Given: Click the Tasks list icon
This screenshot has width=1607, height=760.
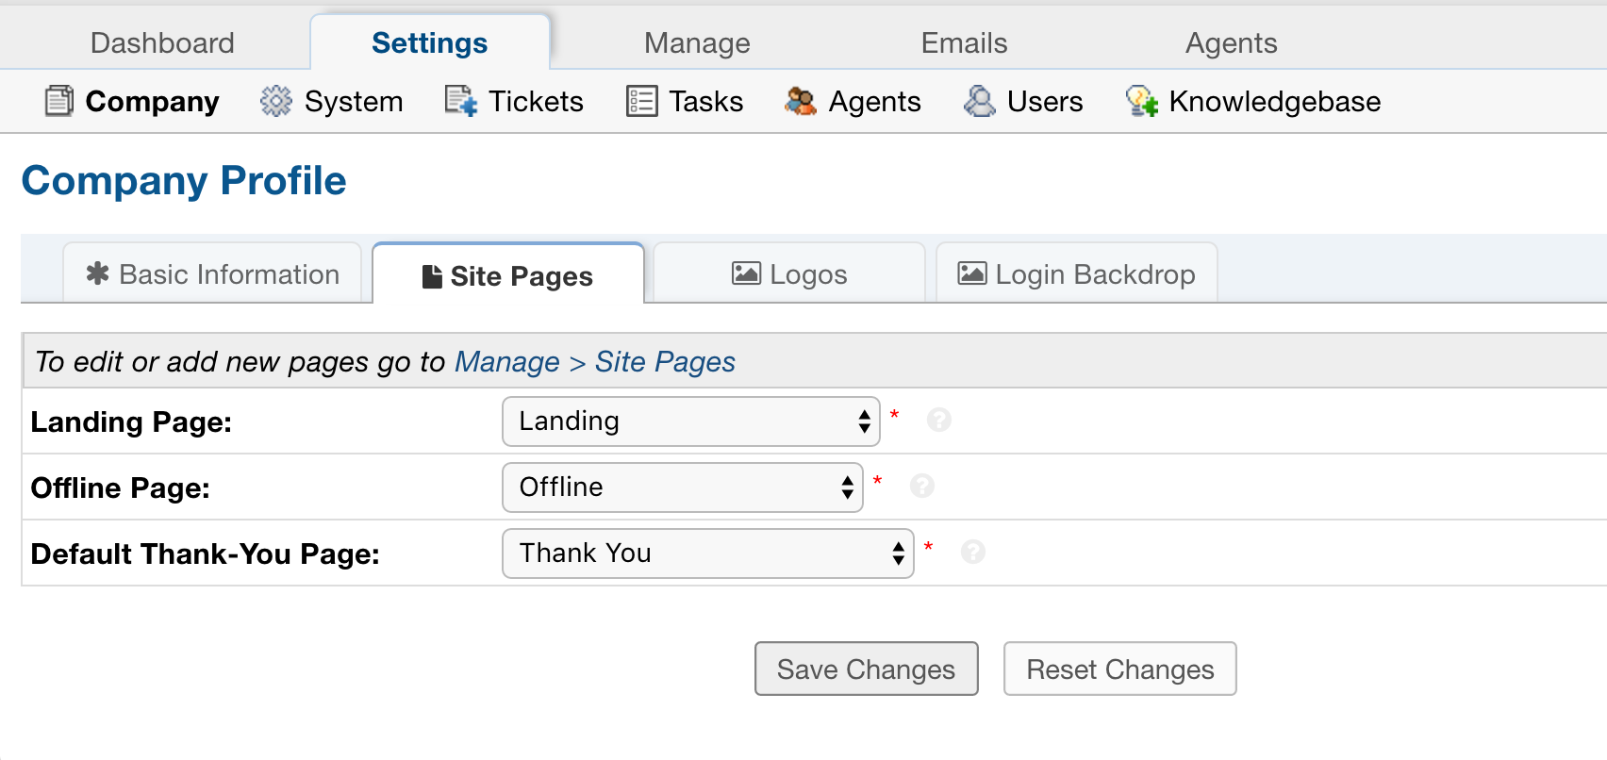Looking at the screenshot, I should 640,101.
